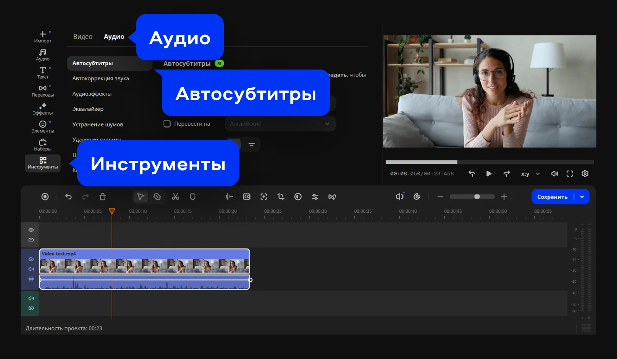617x359 pixels.
Task: Open the Английский language dropdown
Action: pos(280,124)
